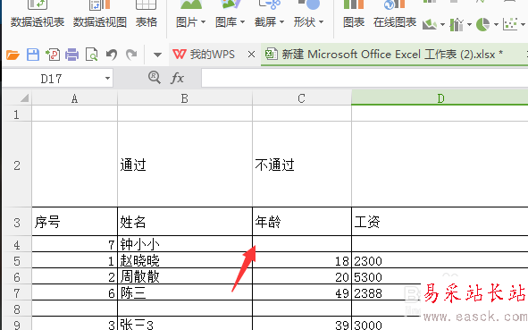Click the select-all corner triangle

pos(24,98)
